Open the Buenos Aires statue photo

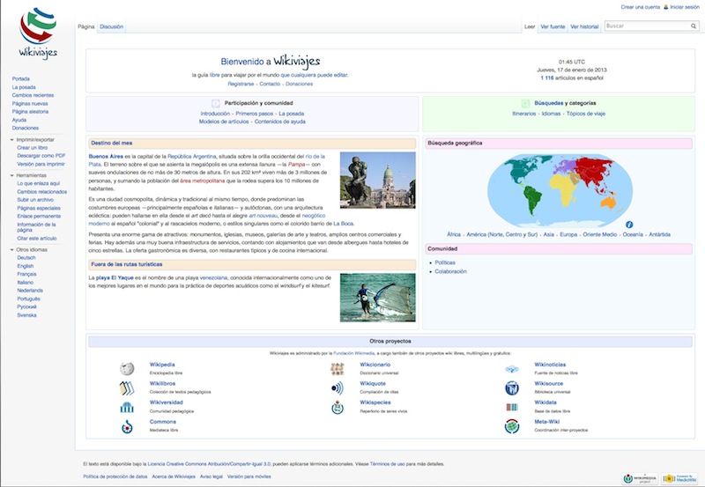378,181
